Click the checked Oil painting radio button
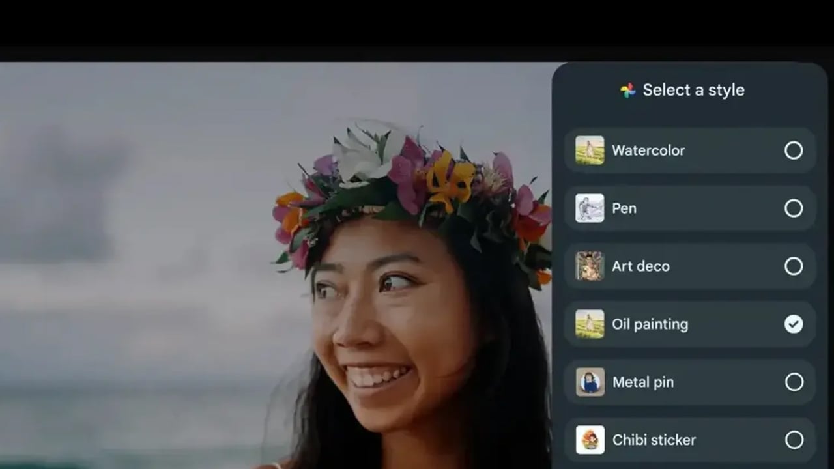Image resolution: width=834 pixels, height=469 pixels. [x=794, y=324]
